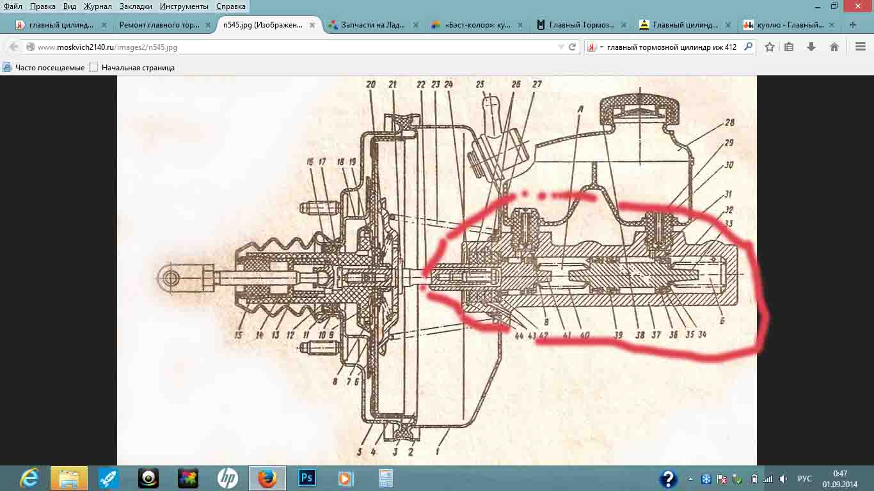Switch to the 'куплю - Главный...' tab
This screenshot has width=874, height=491.
point(789,25)
